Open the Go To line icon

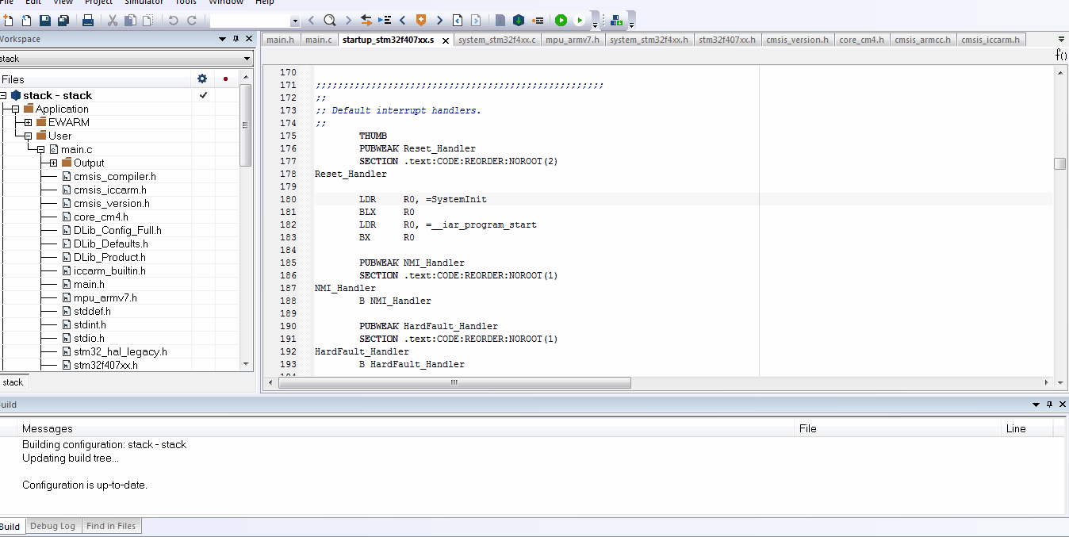click(x=385, y=20)
